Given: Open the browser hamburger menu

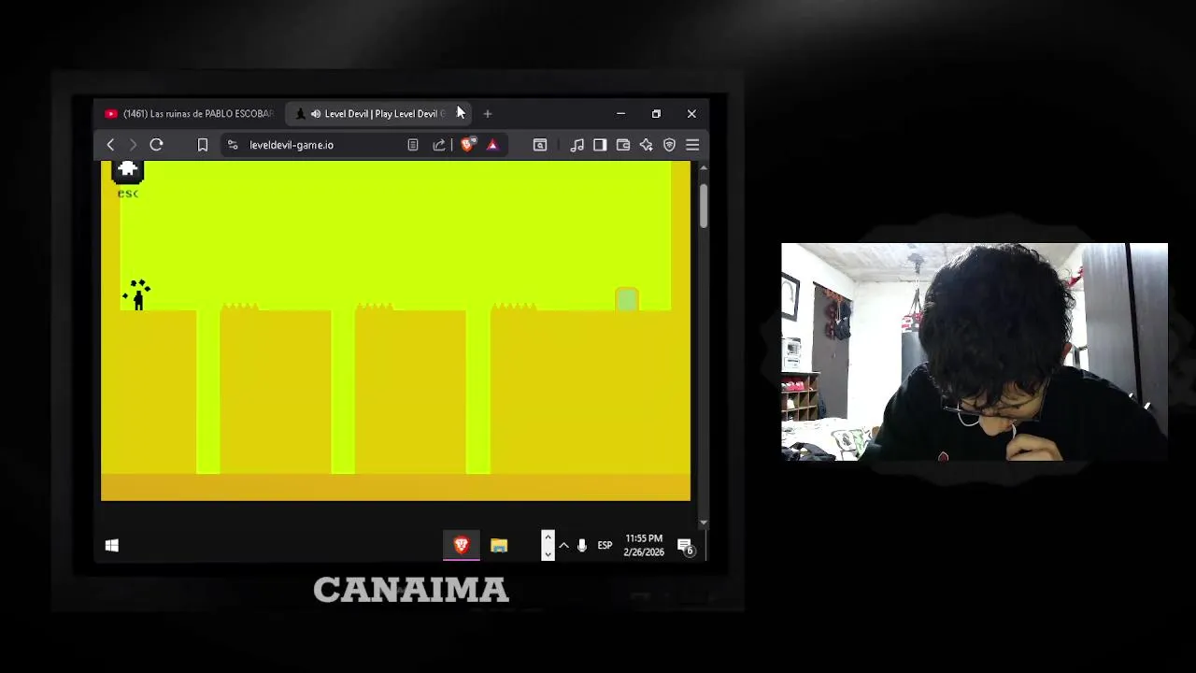Looking at the screenshot, I should click(692, 145).
